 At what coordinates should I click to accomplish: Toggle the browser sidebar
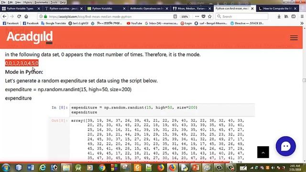click(x=294, y=17)
